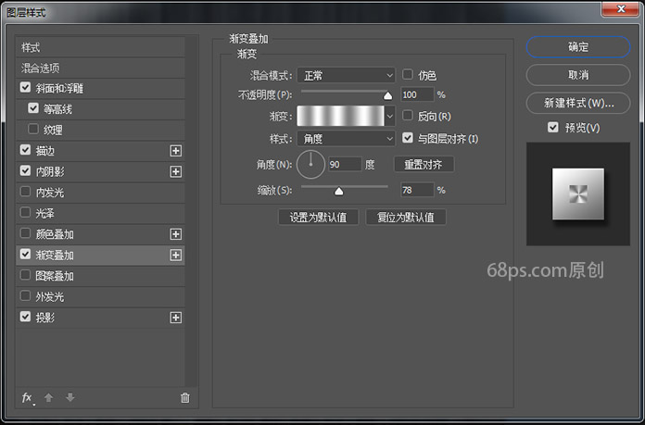Enable the 图案叠加 checkbox
This screenshot has height=425, width=645.
coord(25,275)
